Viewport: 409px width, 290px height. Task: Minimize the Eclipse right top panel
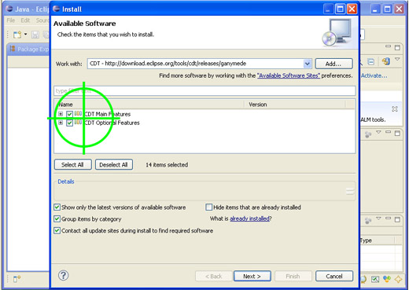pyautogui.click(x=388, y=46)
